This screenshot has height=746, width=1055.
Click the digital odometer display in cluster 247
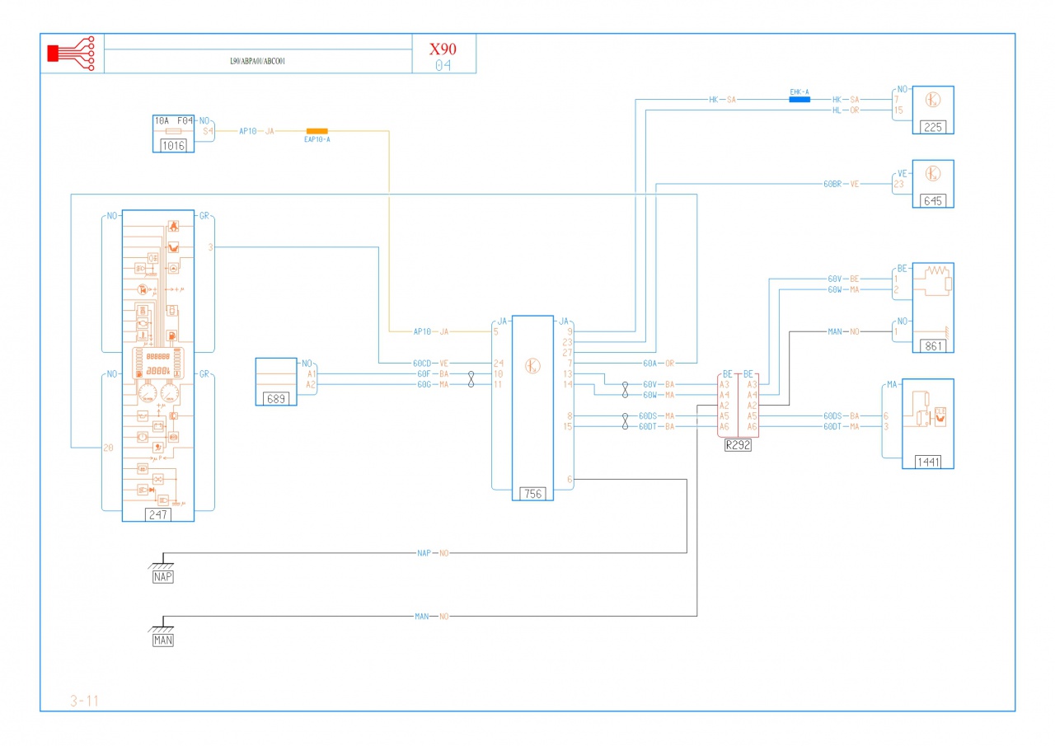157,372
